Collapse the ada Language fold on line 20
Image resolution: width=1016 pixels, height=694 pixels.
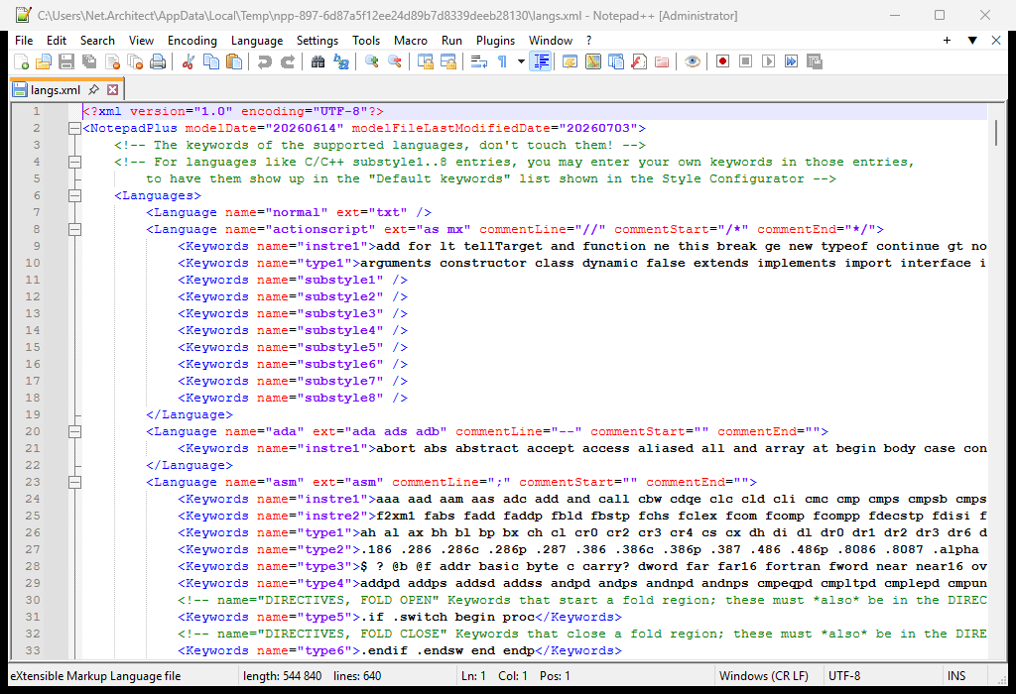coord(75,431)
